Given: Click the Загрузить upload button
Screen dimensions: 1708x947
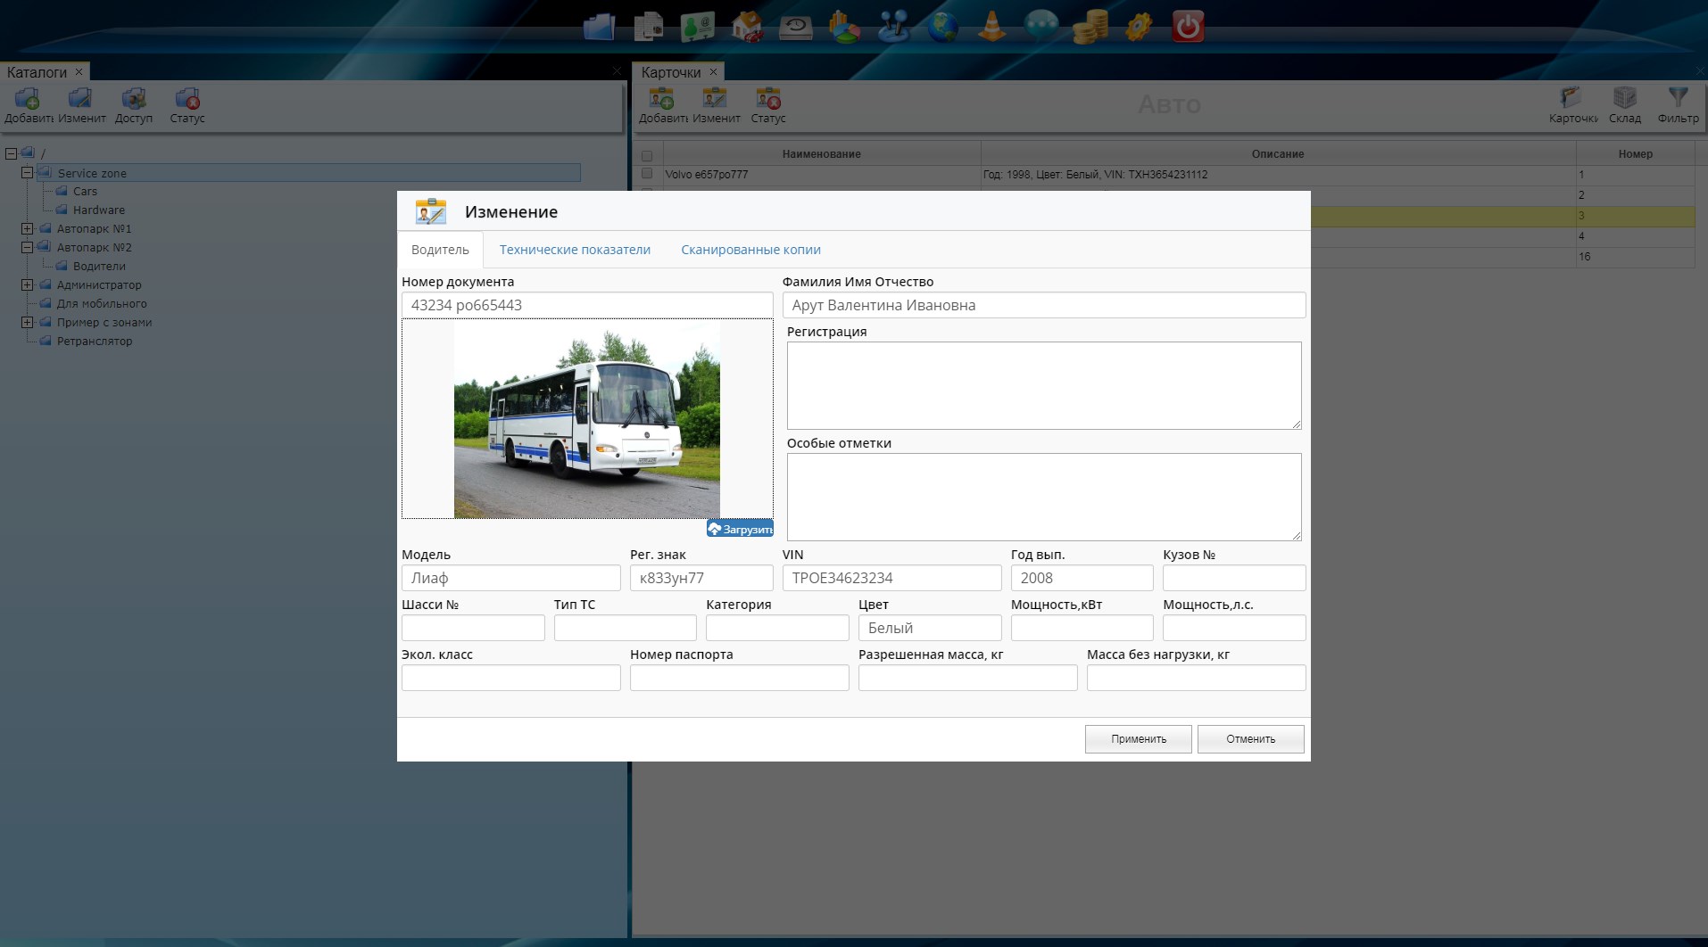Looking at the screenshot, I should (740, 529).
